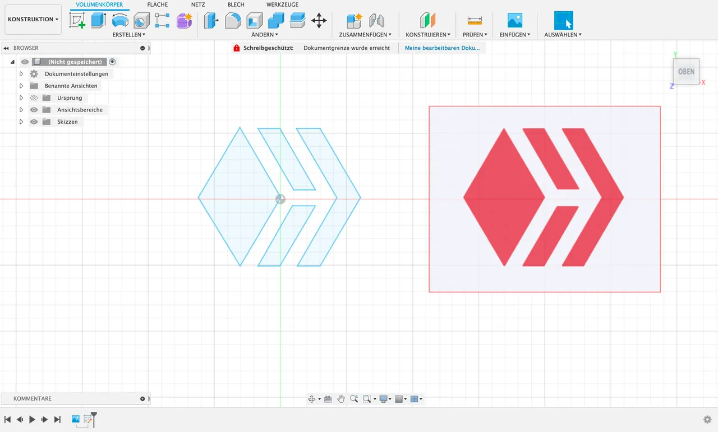The width and height of the screenshot is (718, 432).
Task: Click the canvas feature in timeline
Action: click(76, 419)
